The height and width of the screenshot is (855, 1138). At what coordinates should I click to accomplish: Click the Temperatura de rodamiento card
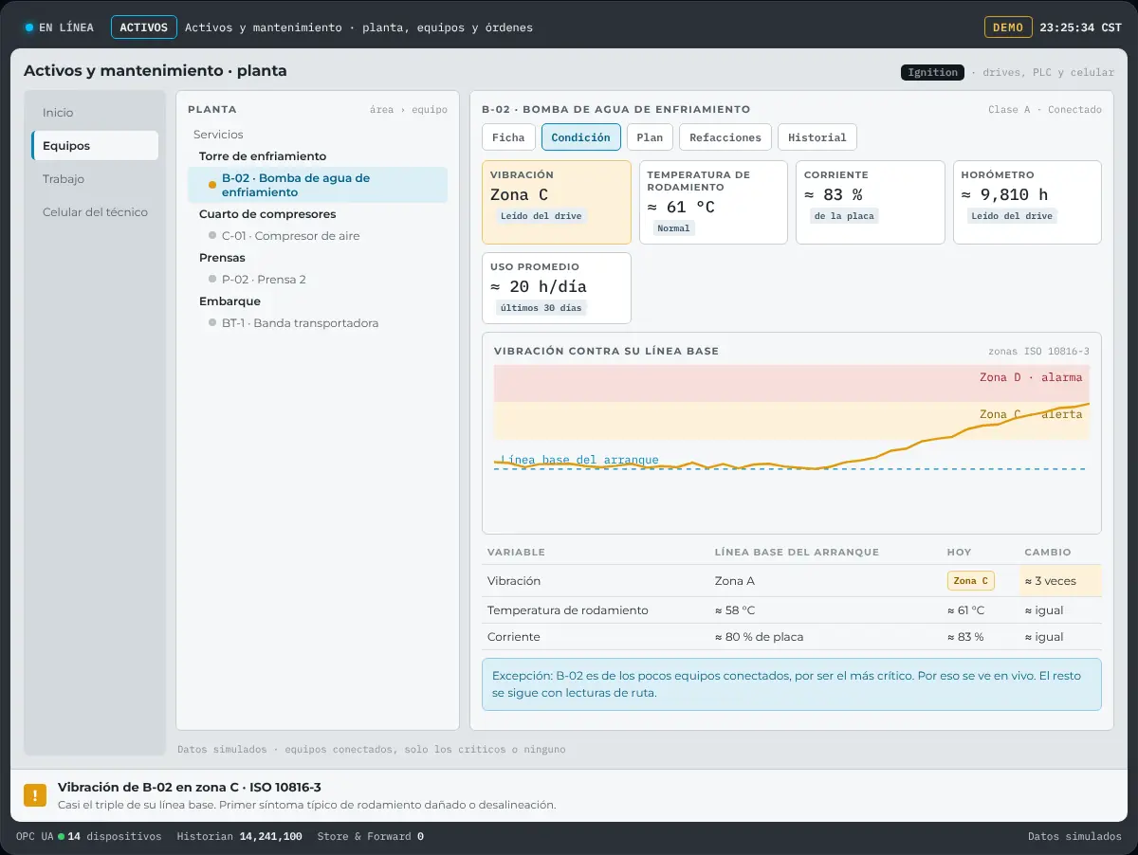coord(714,203)
